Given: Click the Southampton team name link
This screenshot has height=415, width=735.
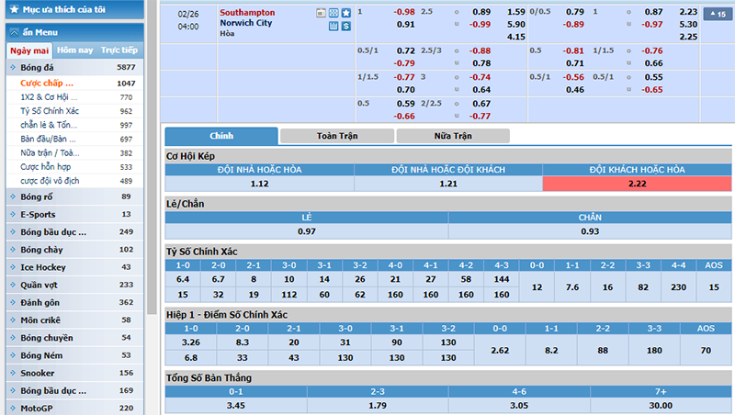Looking at the screenshot, I should [x=247, y=13].
